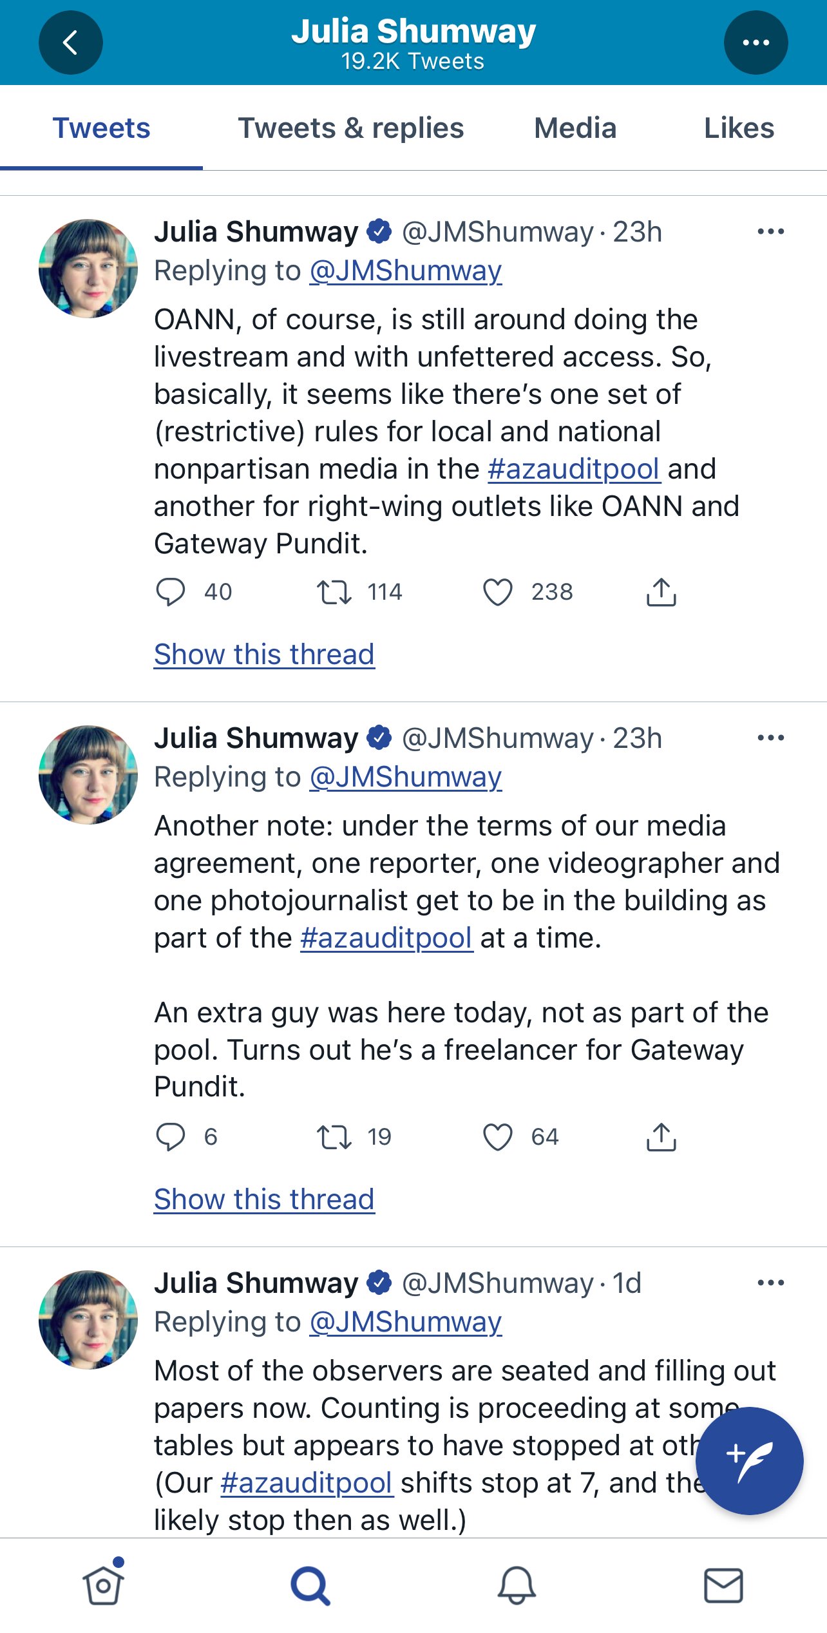827x1633 pixels.
Task: Open Search from bottom navigation
Action: (310, 1585)
